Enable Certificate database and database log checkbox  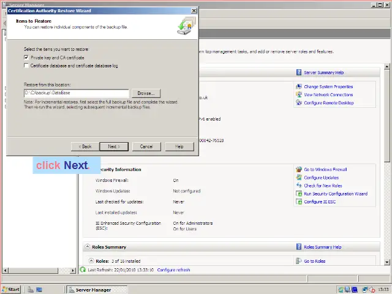(26, 66)
